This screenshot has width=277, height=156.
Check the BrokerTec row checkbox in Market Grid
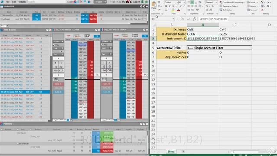(2, 16)
